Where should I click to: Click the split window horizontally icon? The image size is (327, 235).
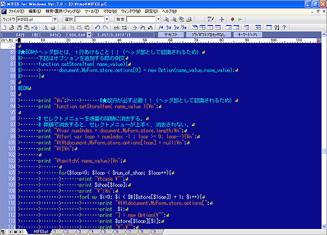click(217, 28)
